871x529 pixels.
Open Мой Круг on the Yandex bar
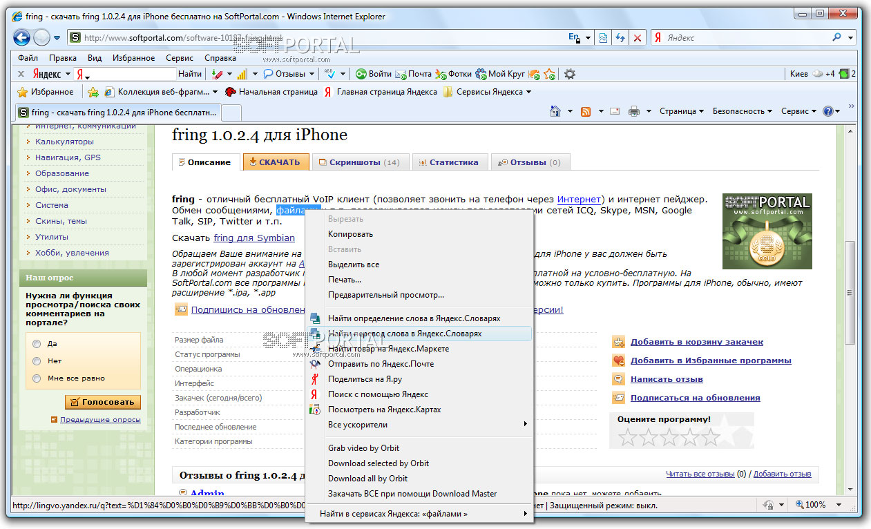pyautogui.click(x=500, y=74)
